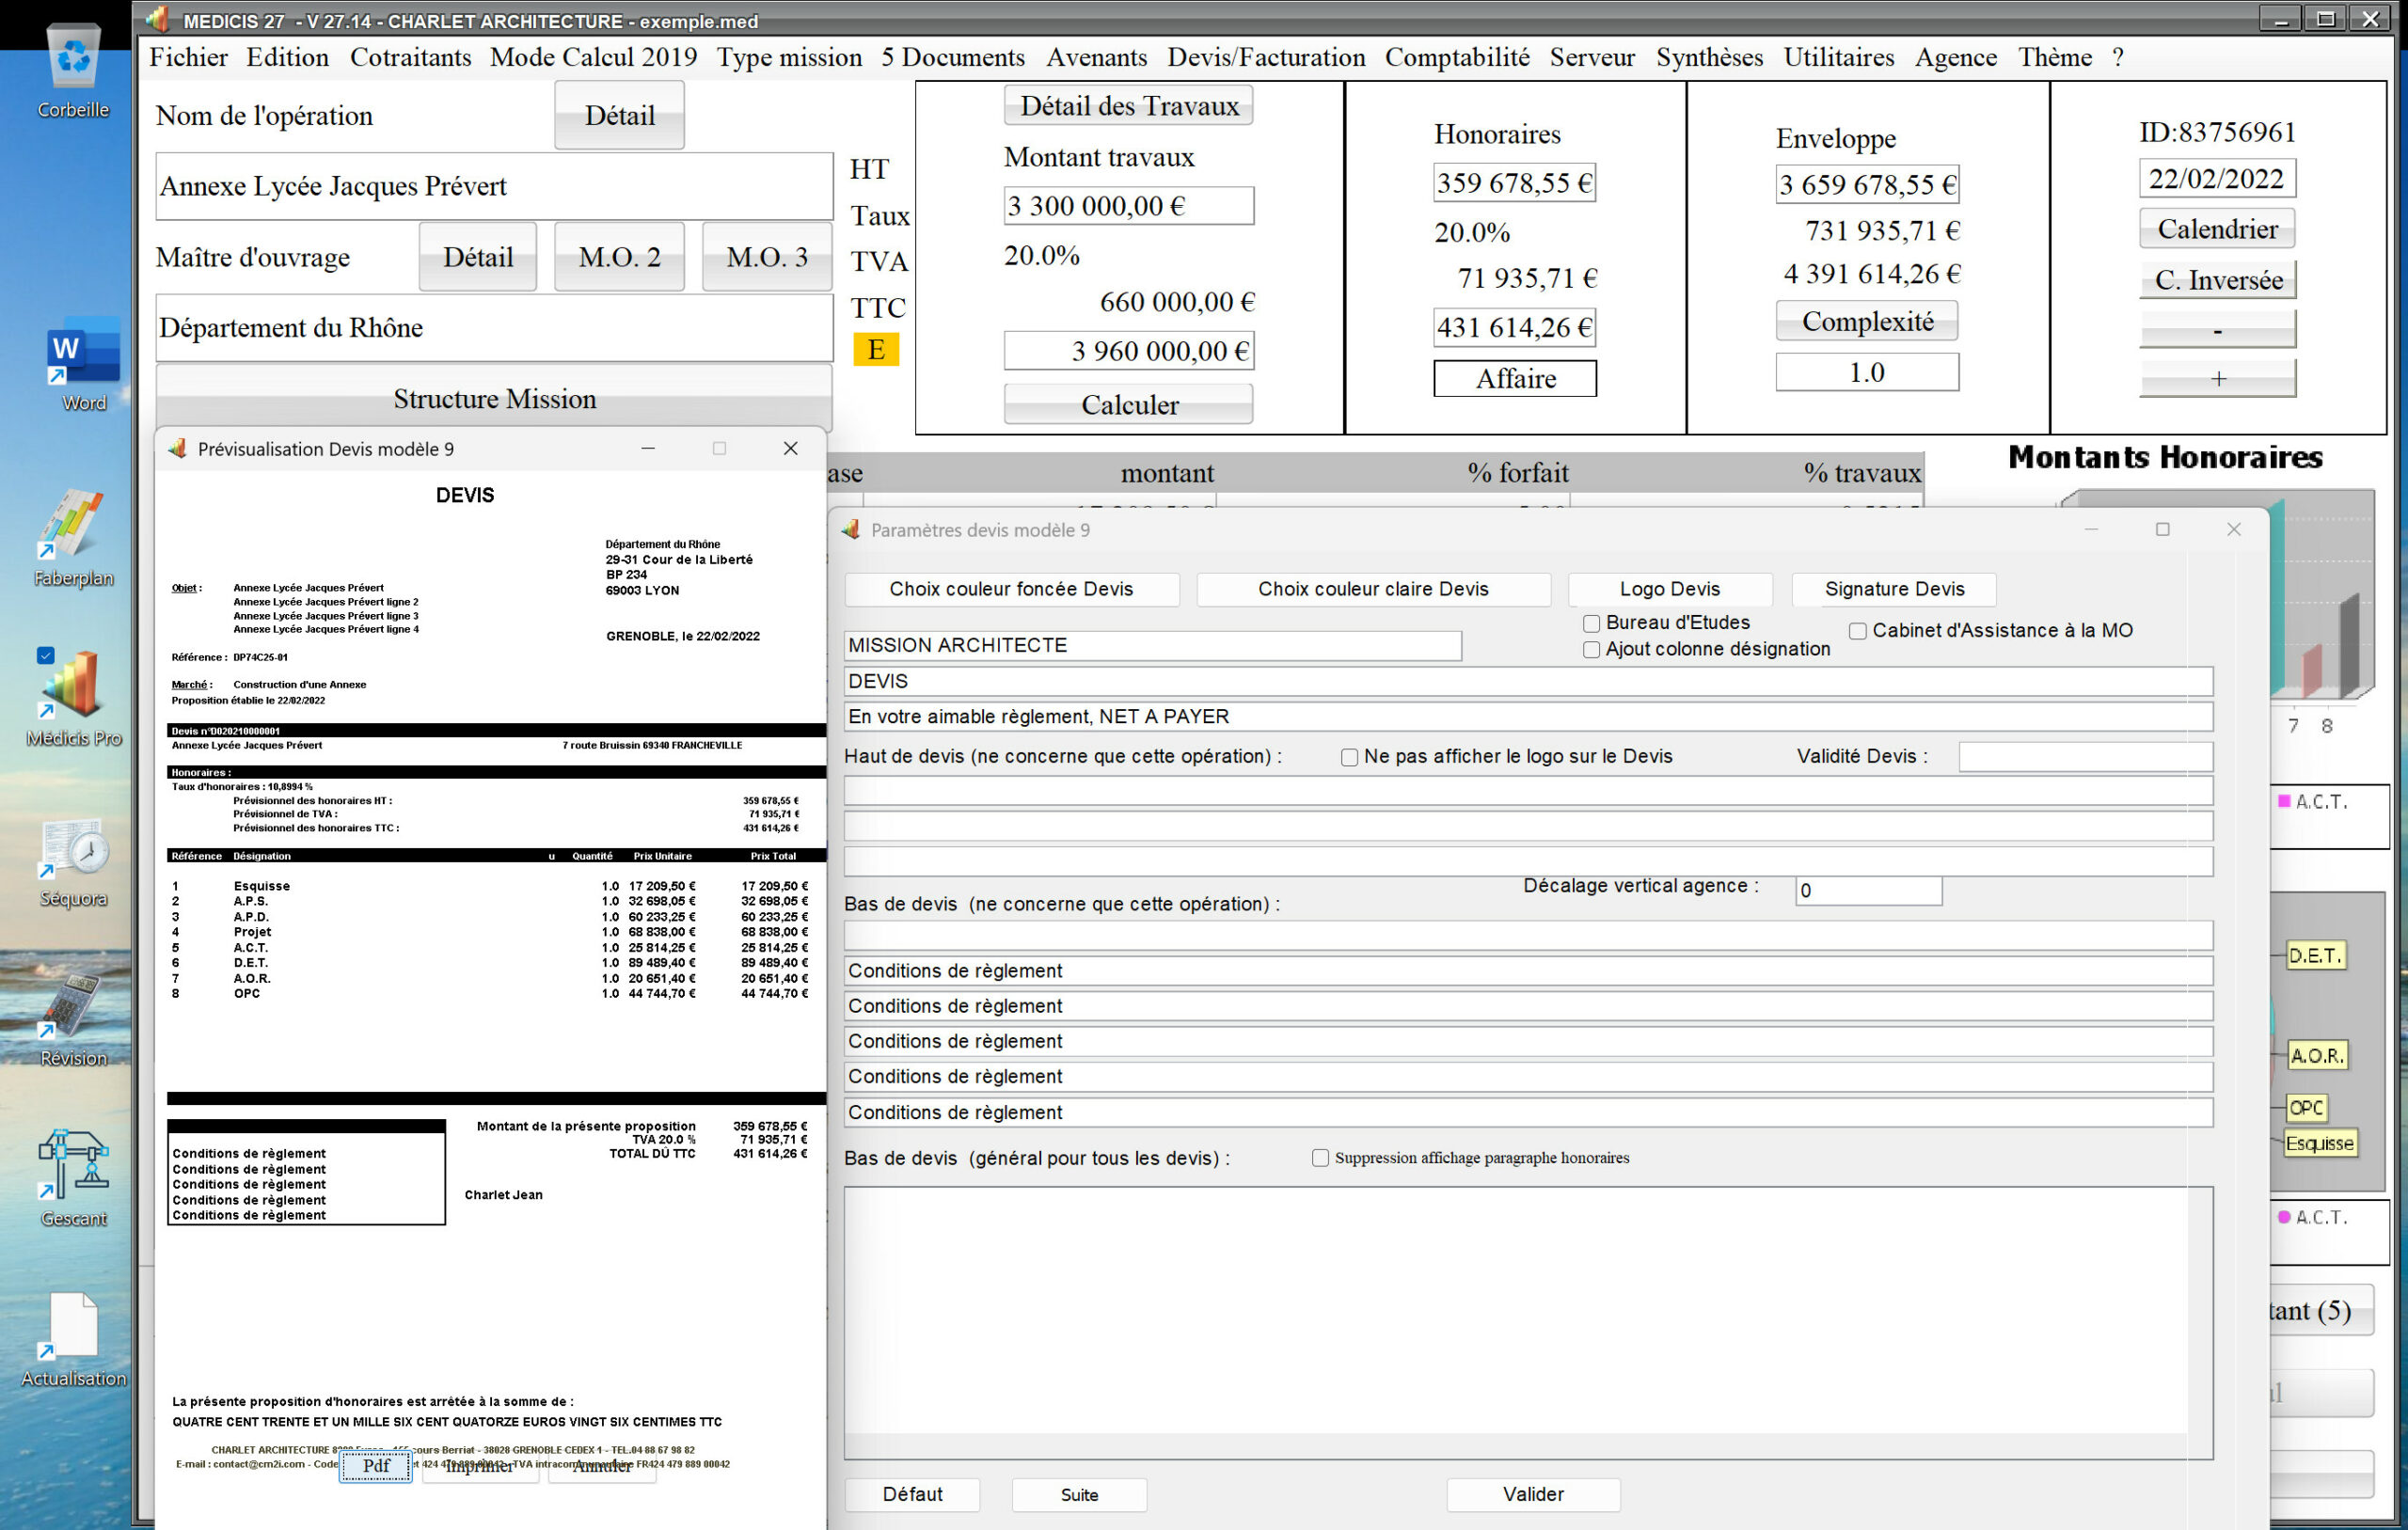Launch the Word desktop shortcut
The height and width of the screenshot is (1530, 2408).
pos(83,352)
